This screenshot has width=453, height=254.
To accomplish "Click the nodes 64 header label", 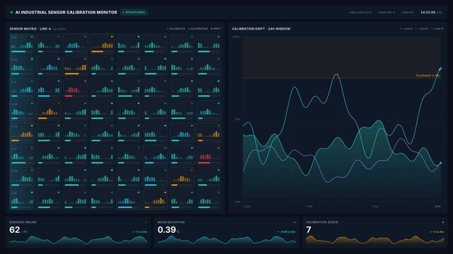I will click(407, 13).
